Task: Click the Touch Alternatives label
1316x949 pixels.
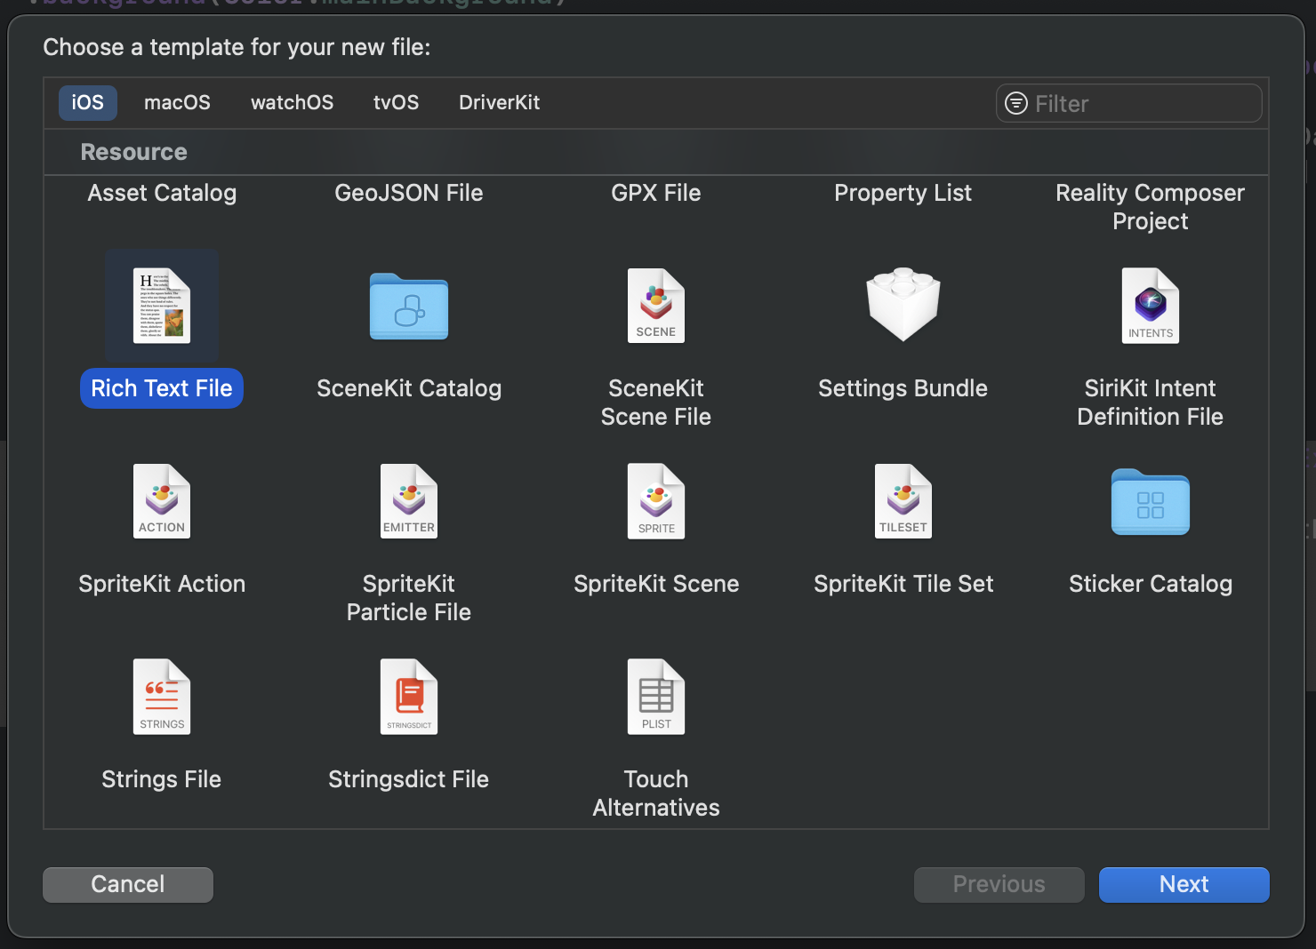Action: tap(656, 793)
